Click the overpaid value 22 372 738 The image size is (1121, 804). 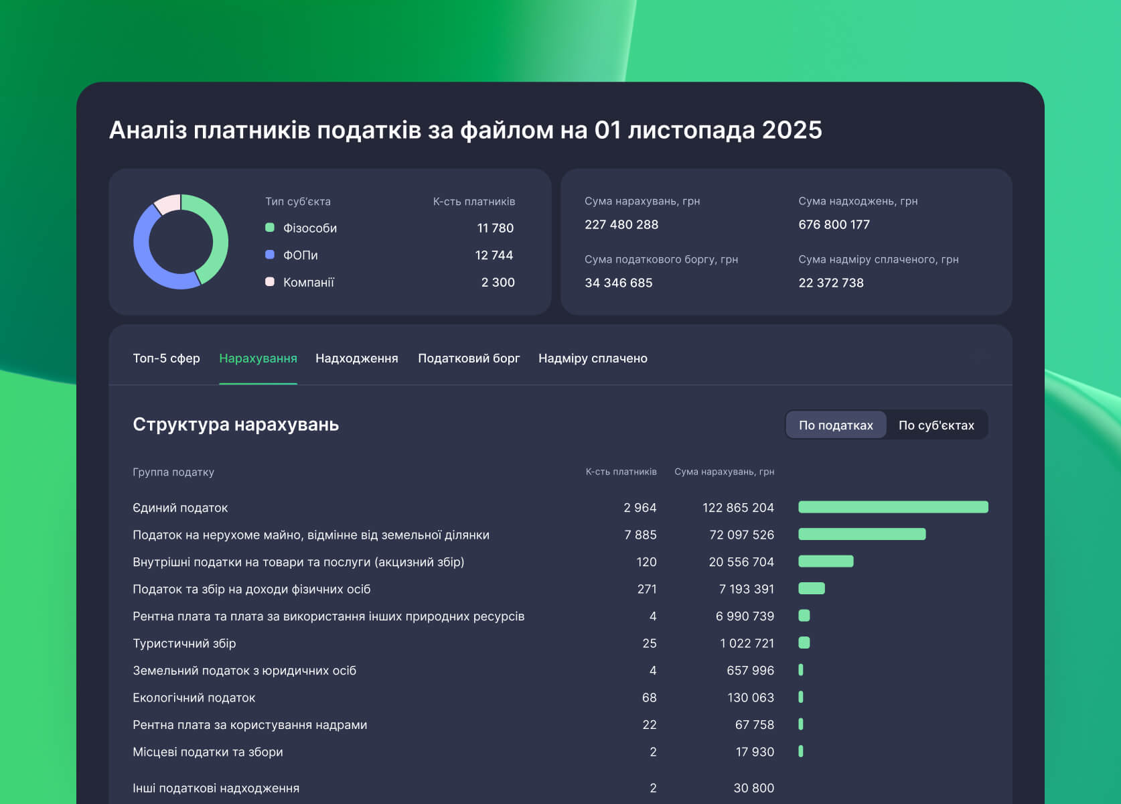(x=831, y=283)
